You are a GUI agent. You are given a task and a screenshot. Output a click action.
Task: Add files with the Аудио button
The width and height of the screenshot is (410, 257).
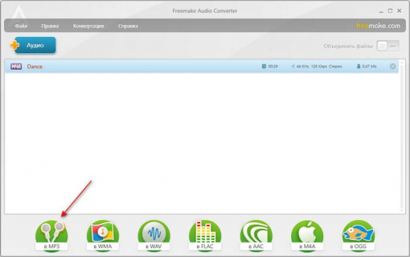[33, 45]
